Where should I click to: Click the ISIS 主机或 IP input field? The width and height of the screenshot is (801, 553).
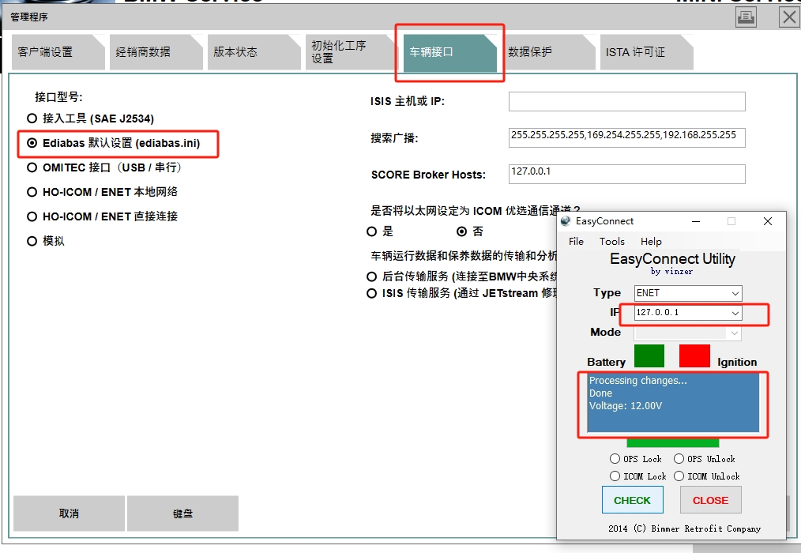(626, 102)
